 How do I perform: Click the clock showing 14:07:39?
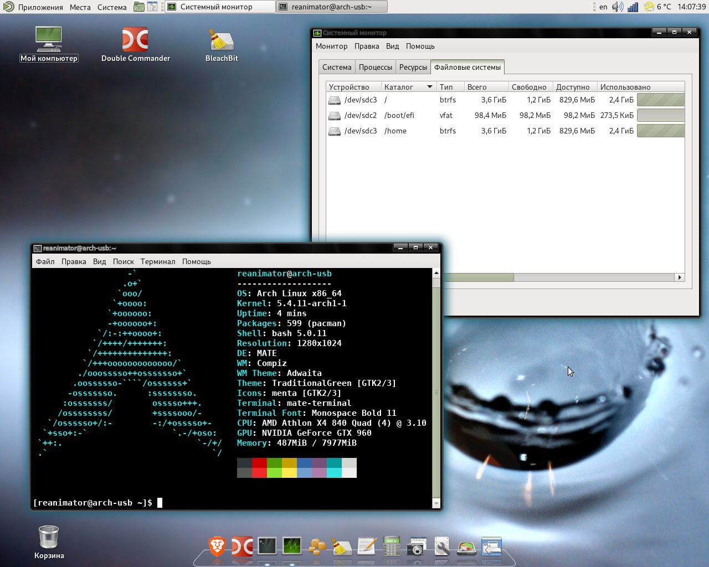tap(691, 7)
